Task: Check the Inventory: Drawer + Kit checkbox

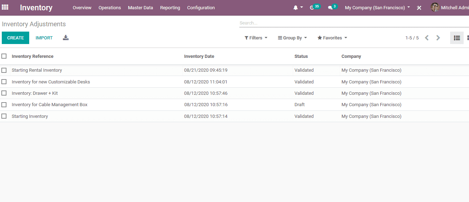Action: click(4, 93)
